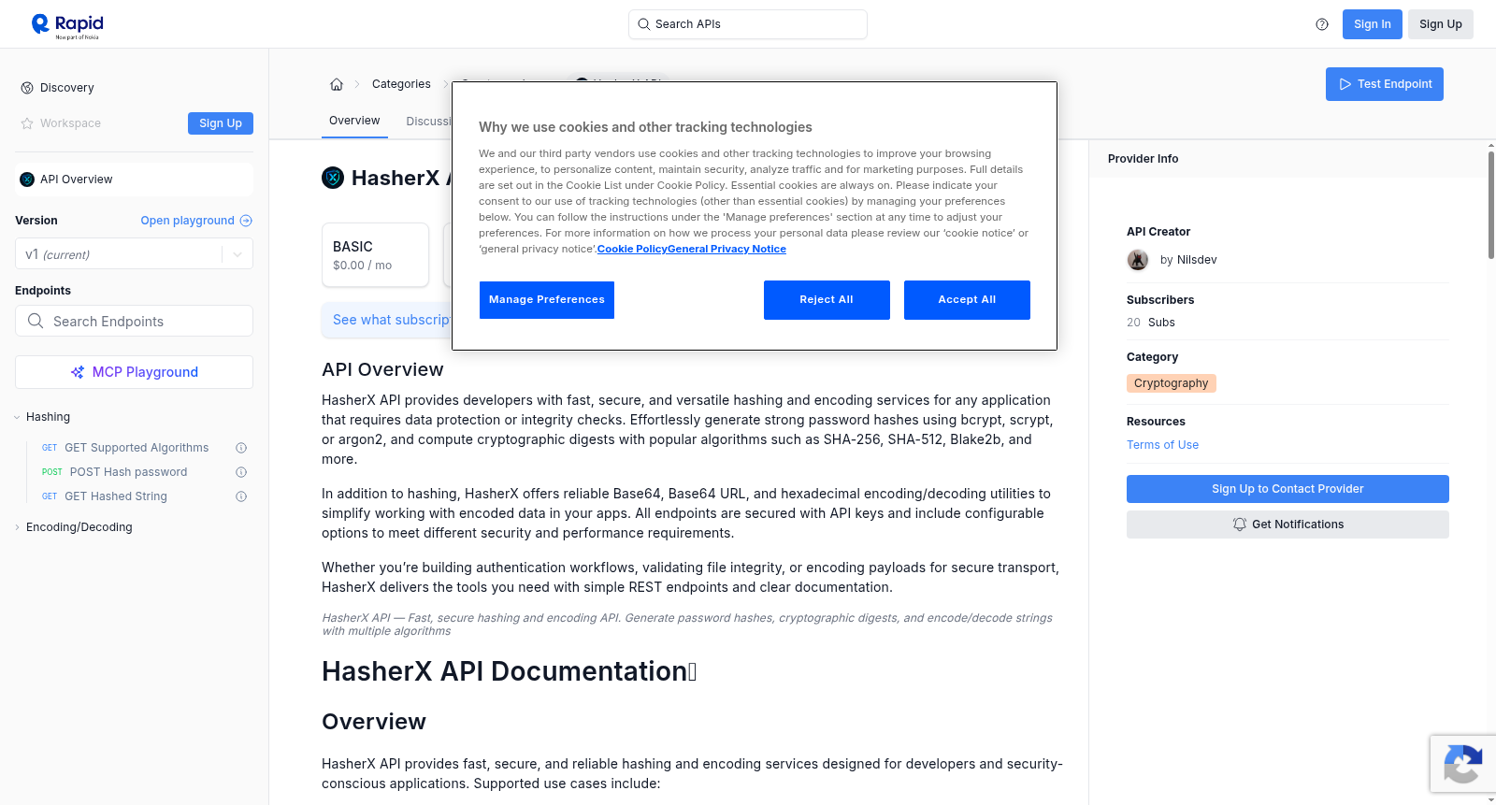Click the Discovery compass icon

27,88
